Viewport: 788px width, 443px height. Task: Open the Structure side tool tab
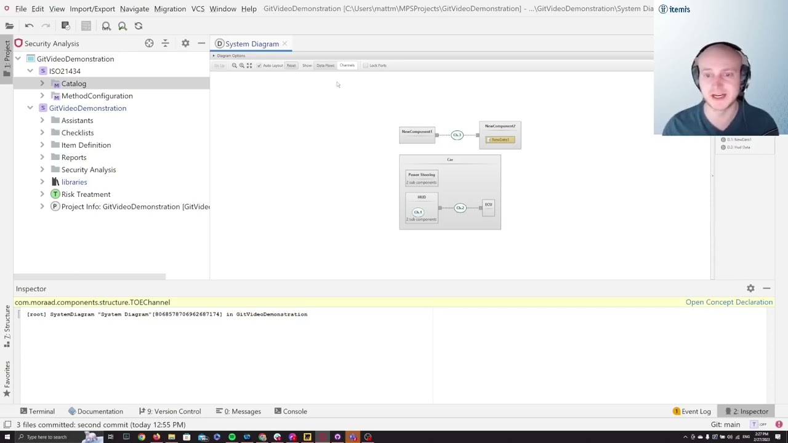tap(7, 326)
